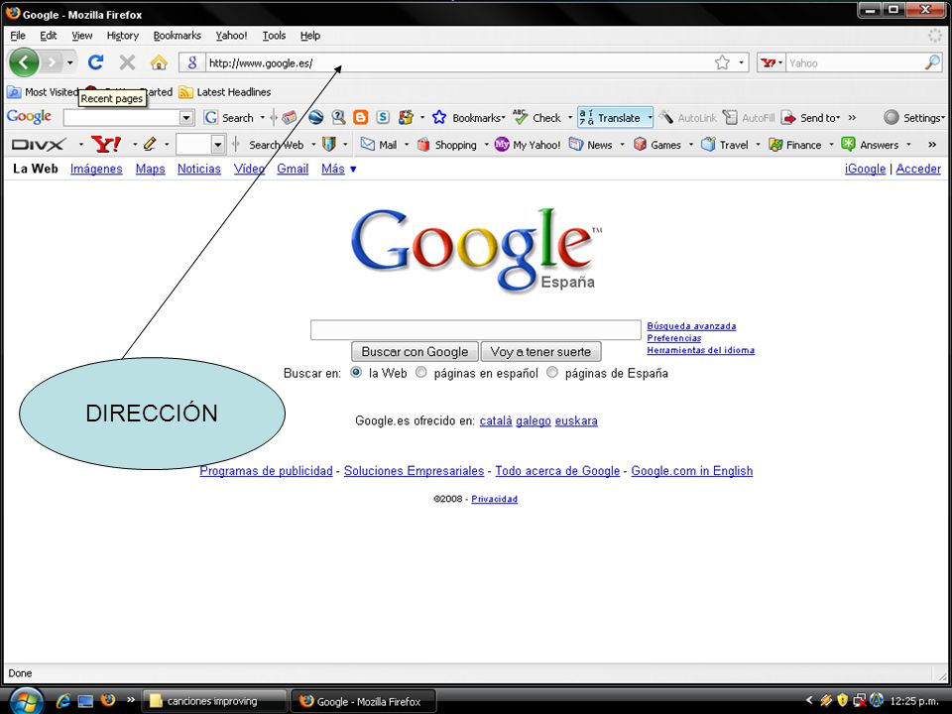Open Yahoo Answers from toolbar

[870, 145]
